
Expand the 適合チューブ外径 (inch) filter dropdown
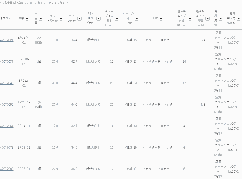pos(208,19)
